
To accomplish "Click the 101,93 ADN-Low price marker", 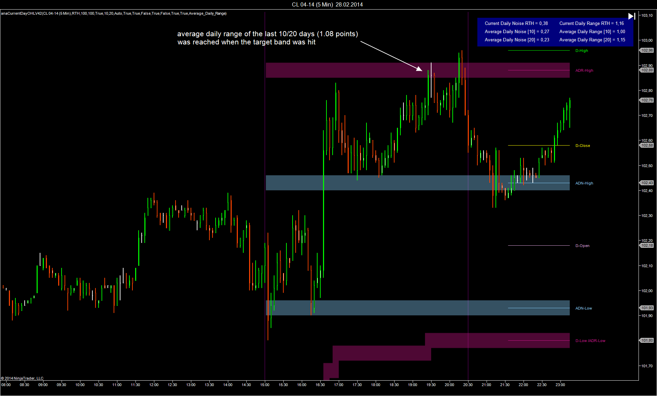I will click(647, 308).
